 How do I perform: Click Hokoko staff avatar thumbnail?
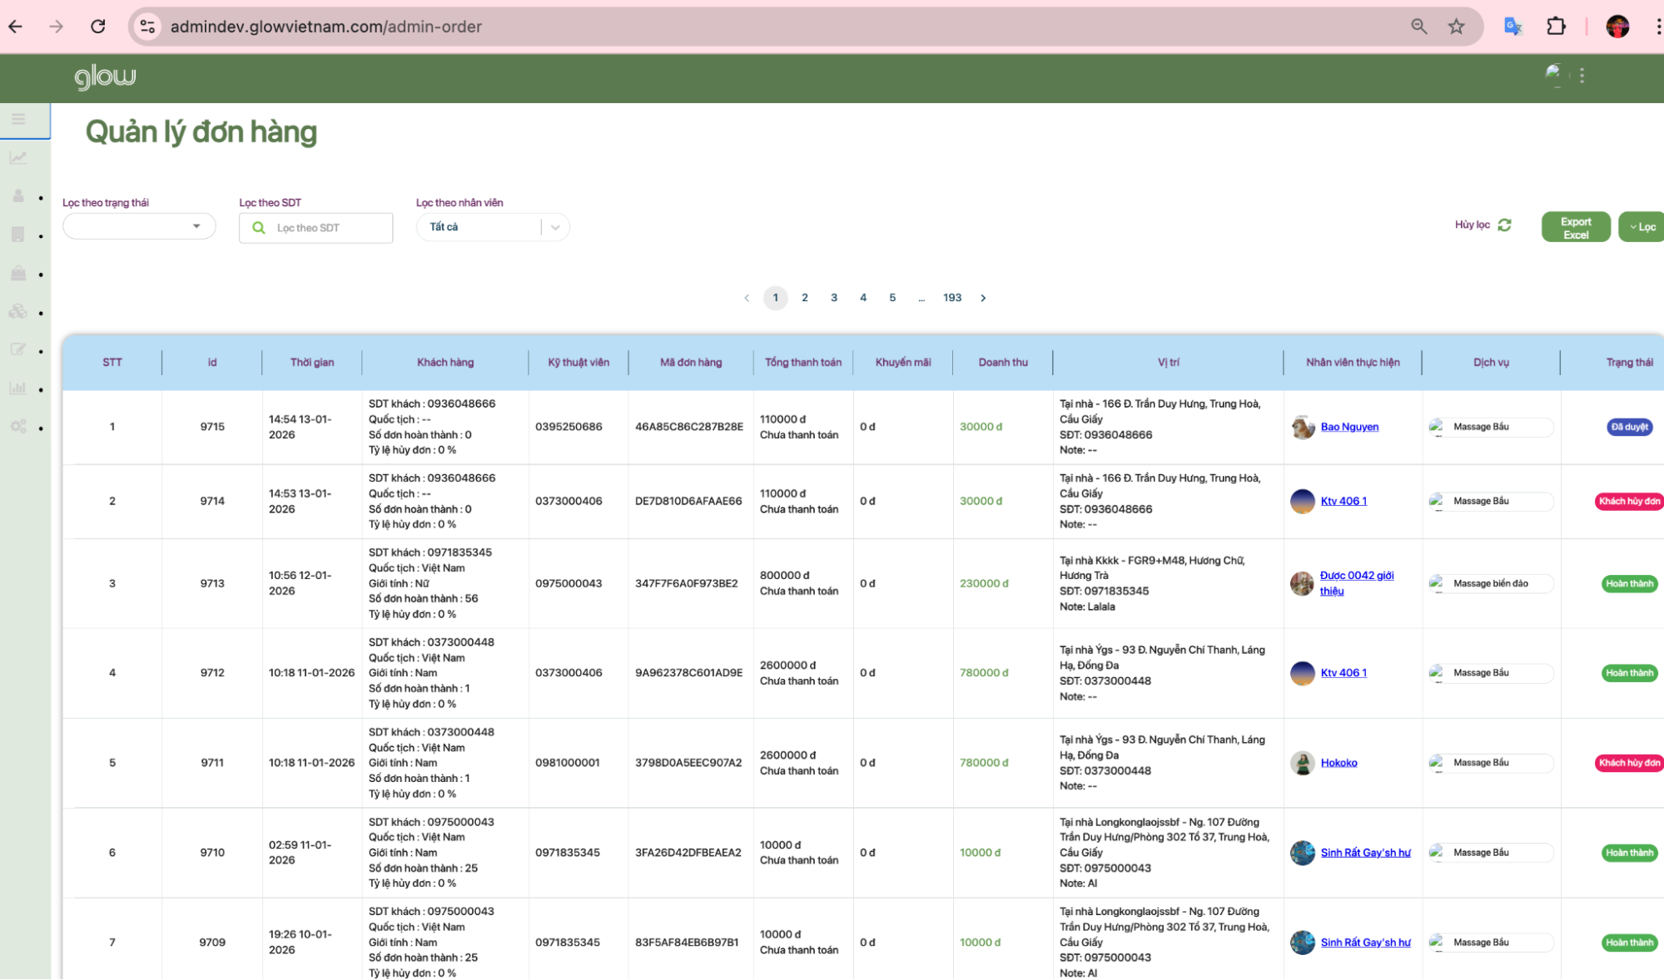pos(1302,763)
